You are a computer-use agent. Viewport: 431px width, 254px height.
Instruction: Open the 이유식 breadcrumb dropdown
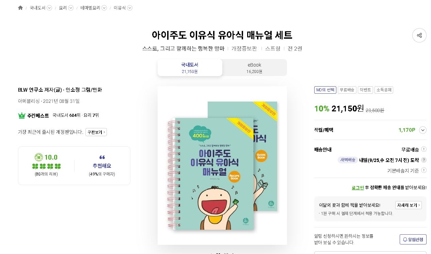pyautogui.click(x=130, y=8)
